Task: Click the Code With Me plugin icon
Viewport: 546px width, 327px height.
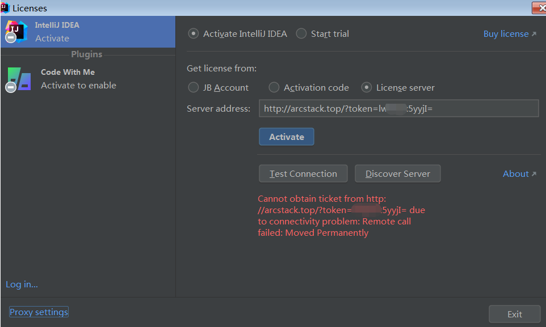Action: tap(19, 80)
